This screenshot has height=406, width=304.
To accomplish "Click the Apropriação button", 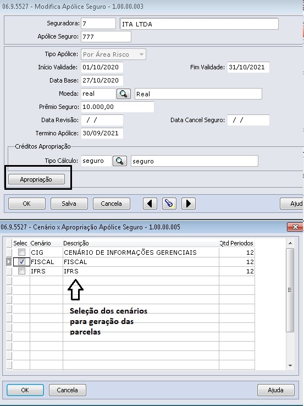I will click(x=36, y=179).
